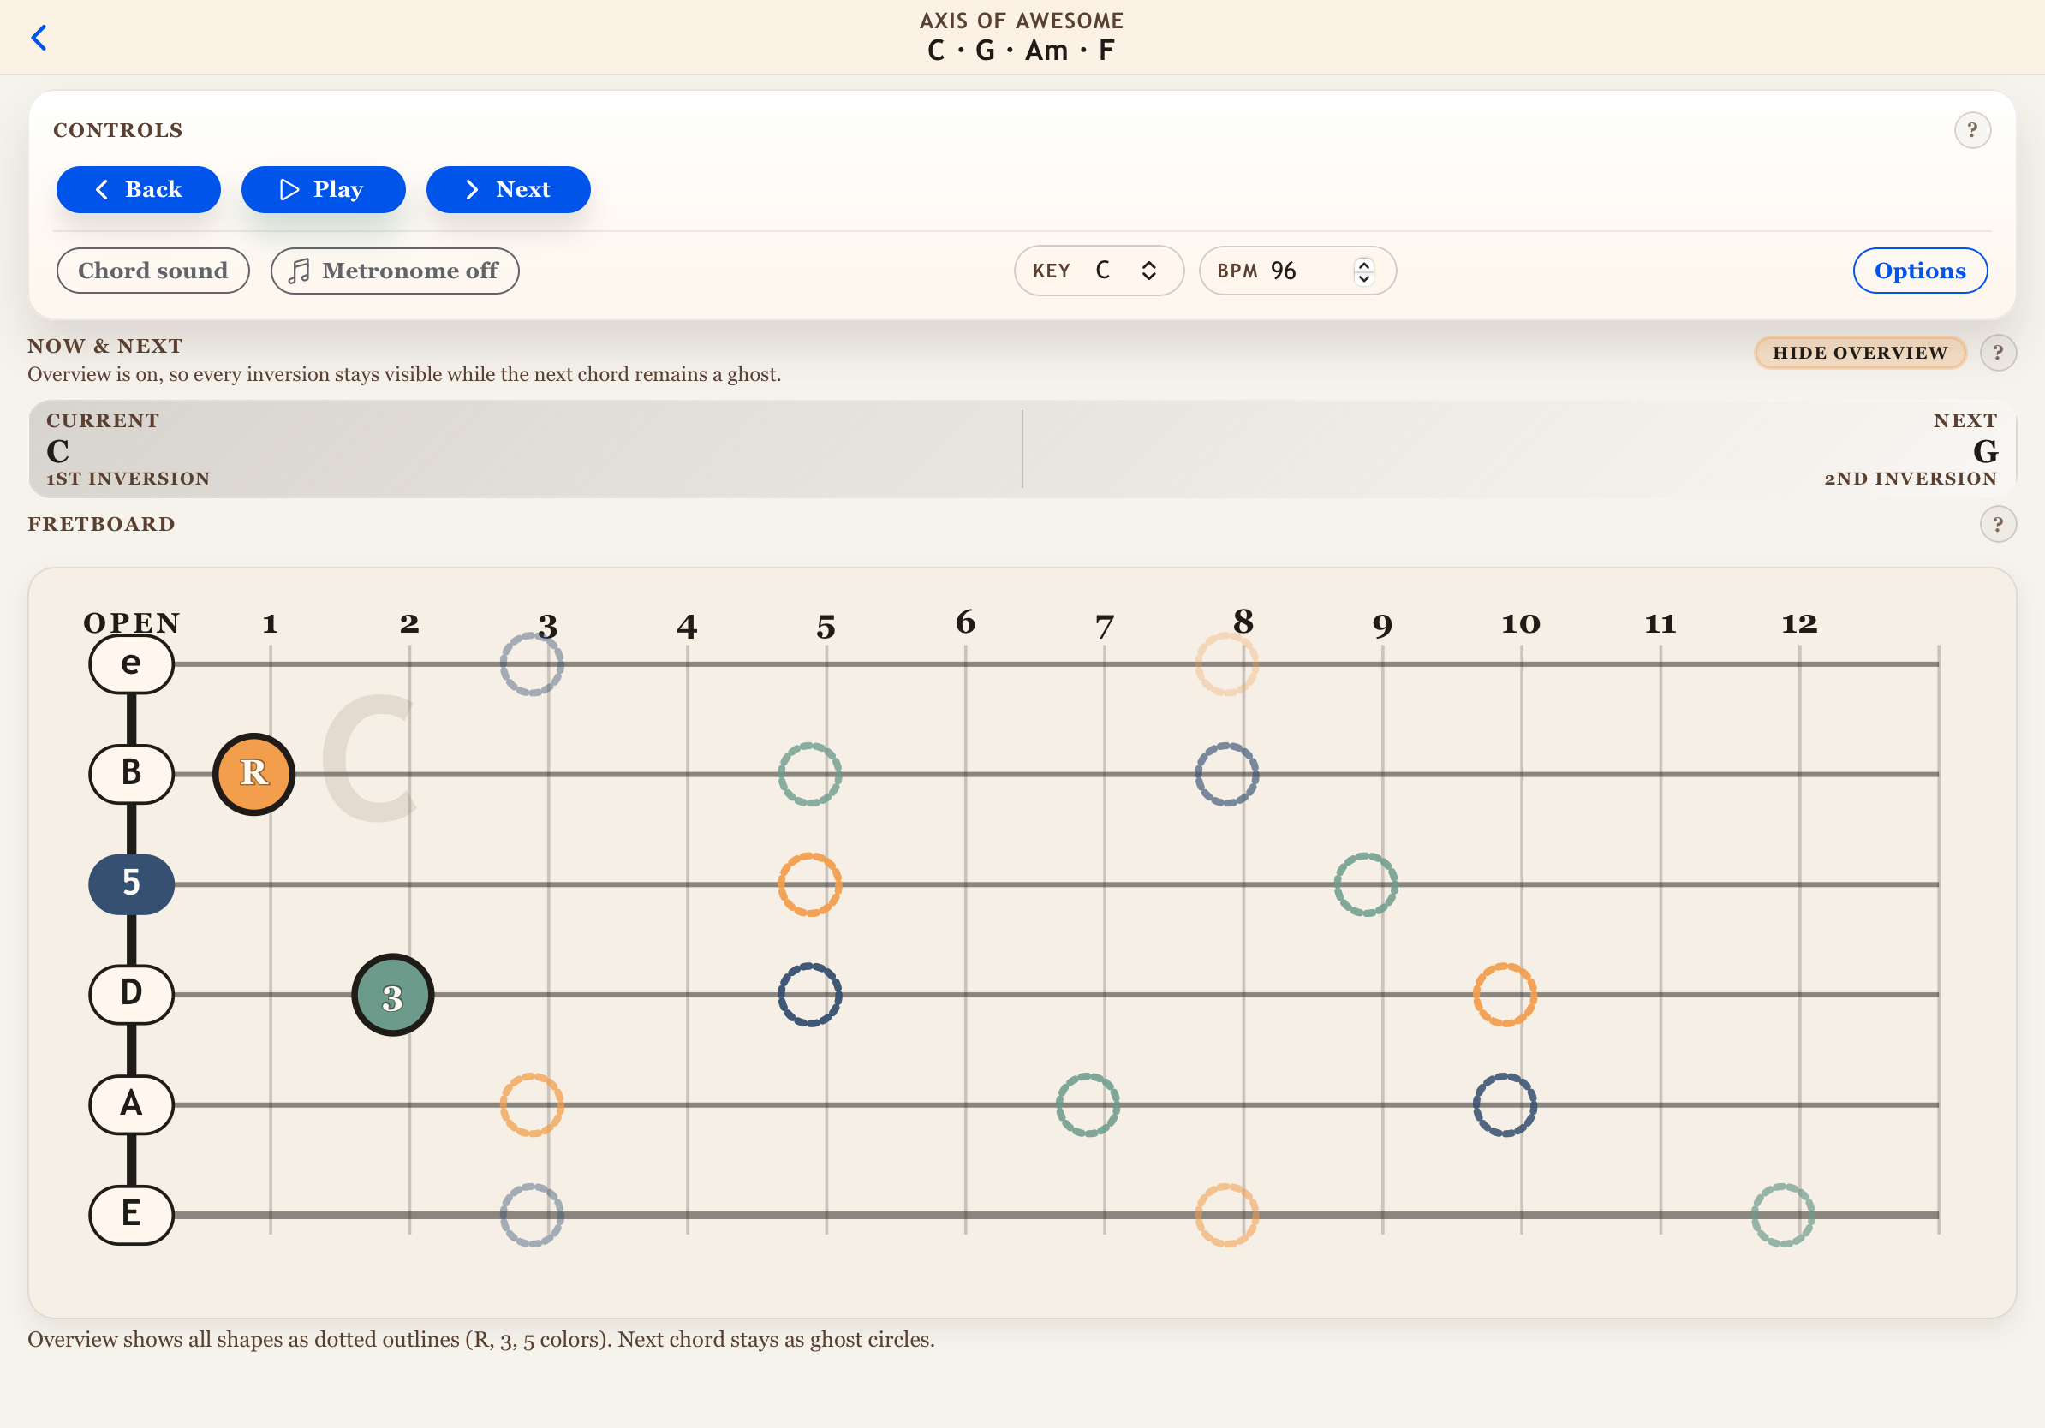2045x1428 pixels.
Task: Advance to the next chord with Next
Action: point(508,188)
